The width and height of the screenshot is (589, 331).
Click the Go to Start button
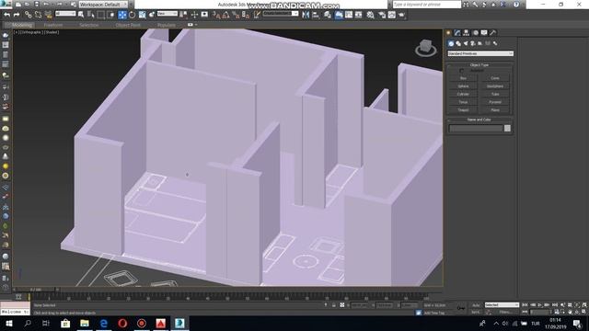[x=525, y=305]
